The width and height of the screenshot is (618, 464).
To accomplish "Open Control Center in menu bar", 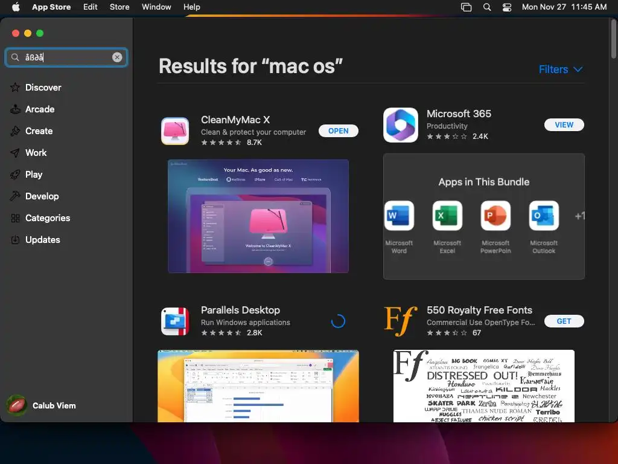I will pos(507,7).
